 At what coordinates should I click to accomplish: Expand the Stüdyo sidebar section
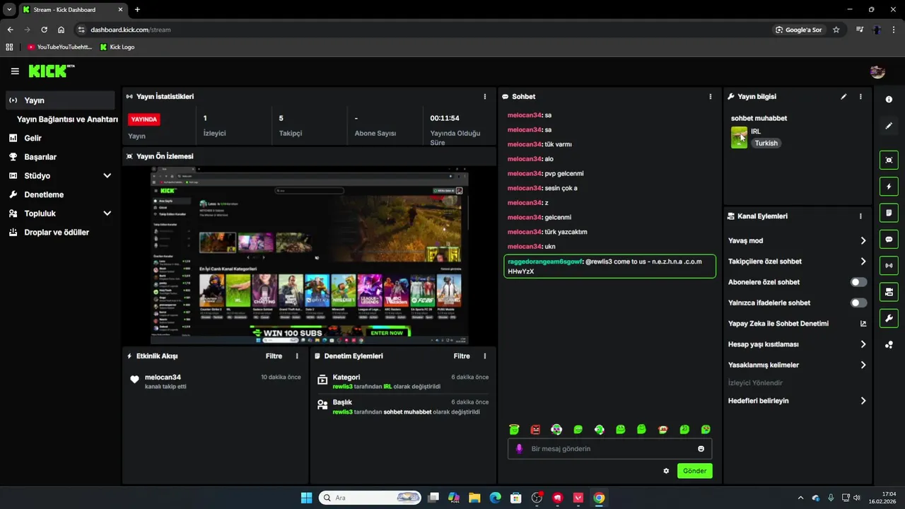click(x=107, y=176)
